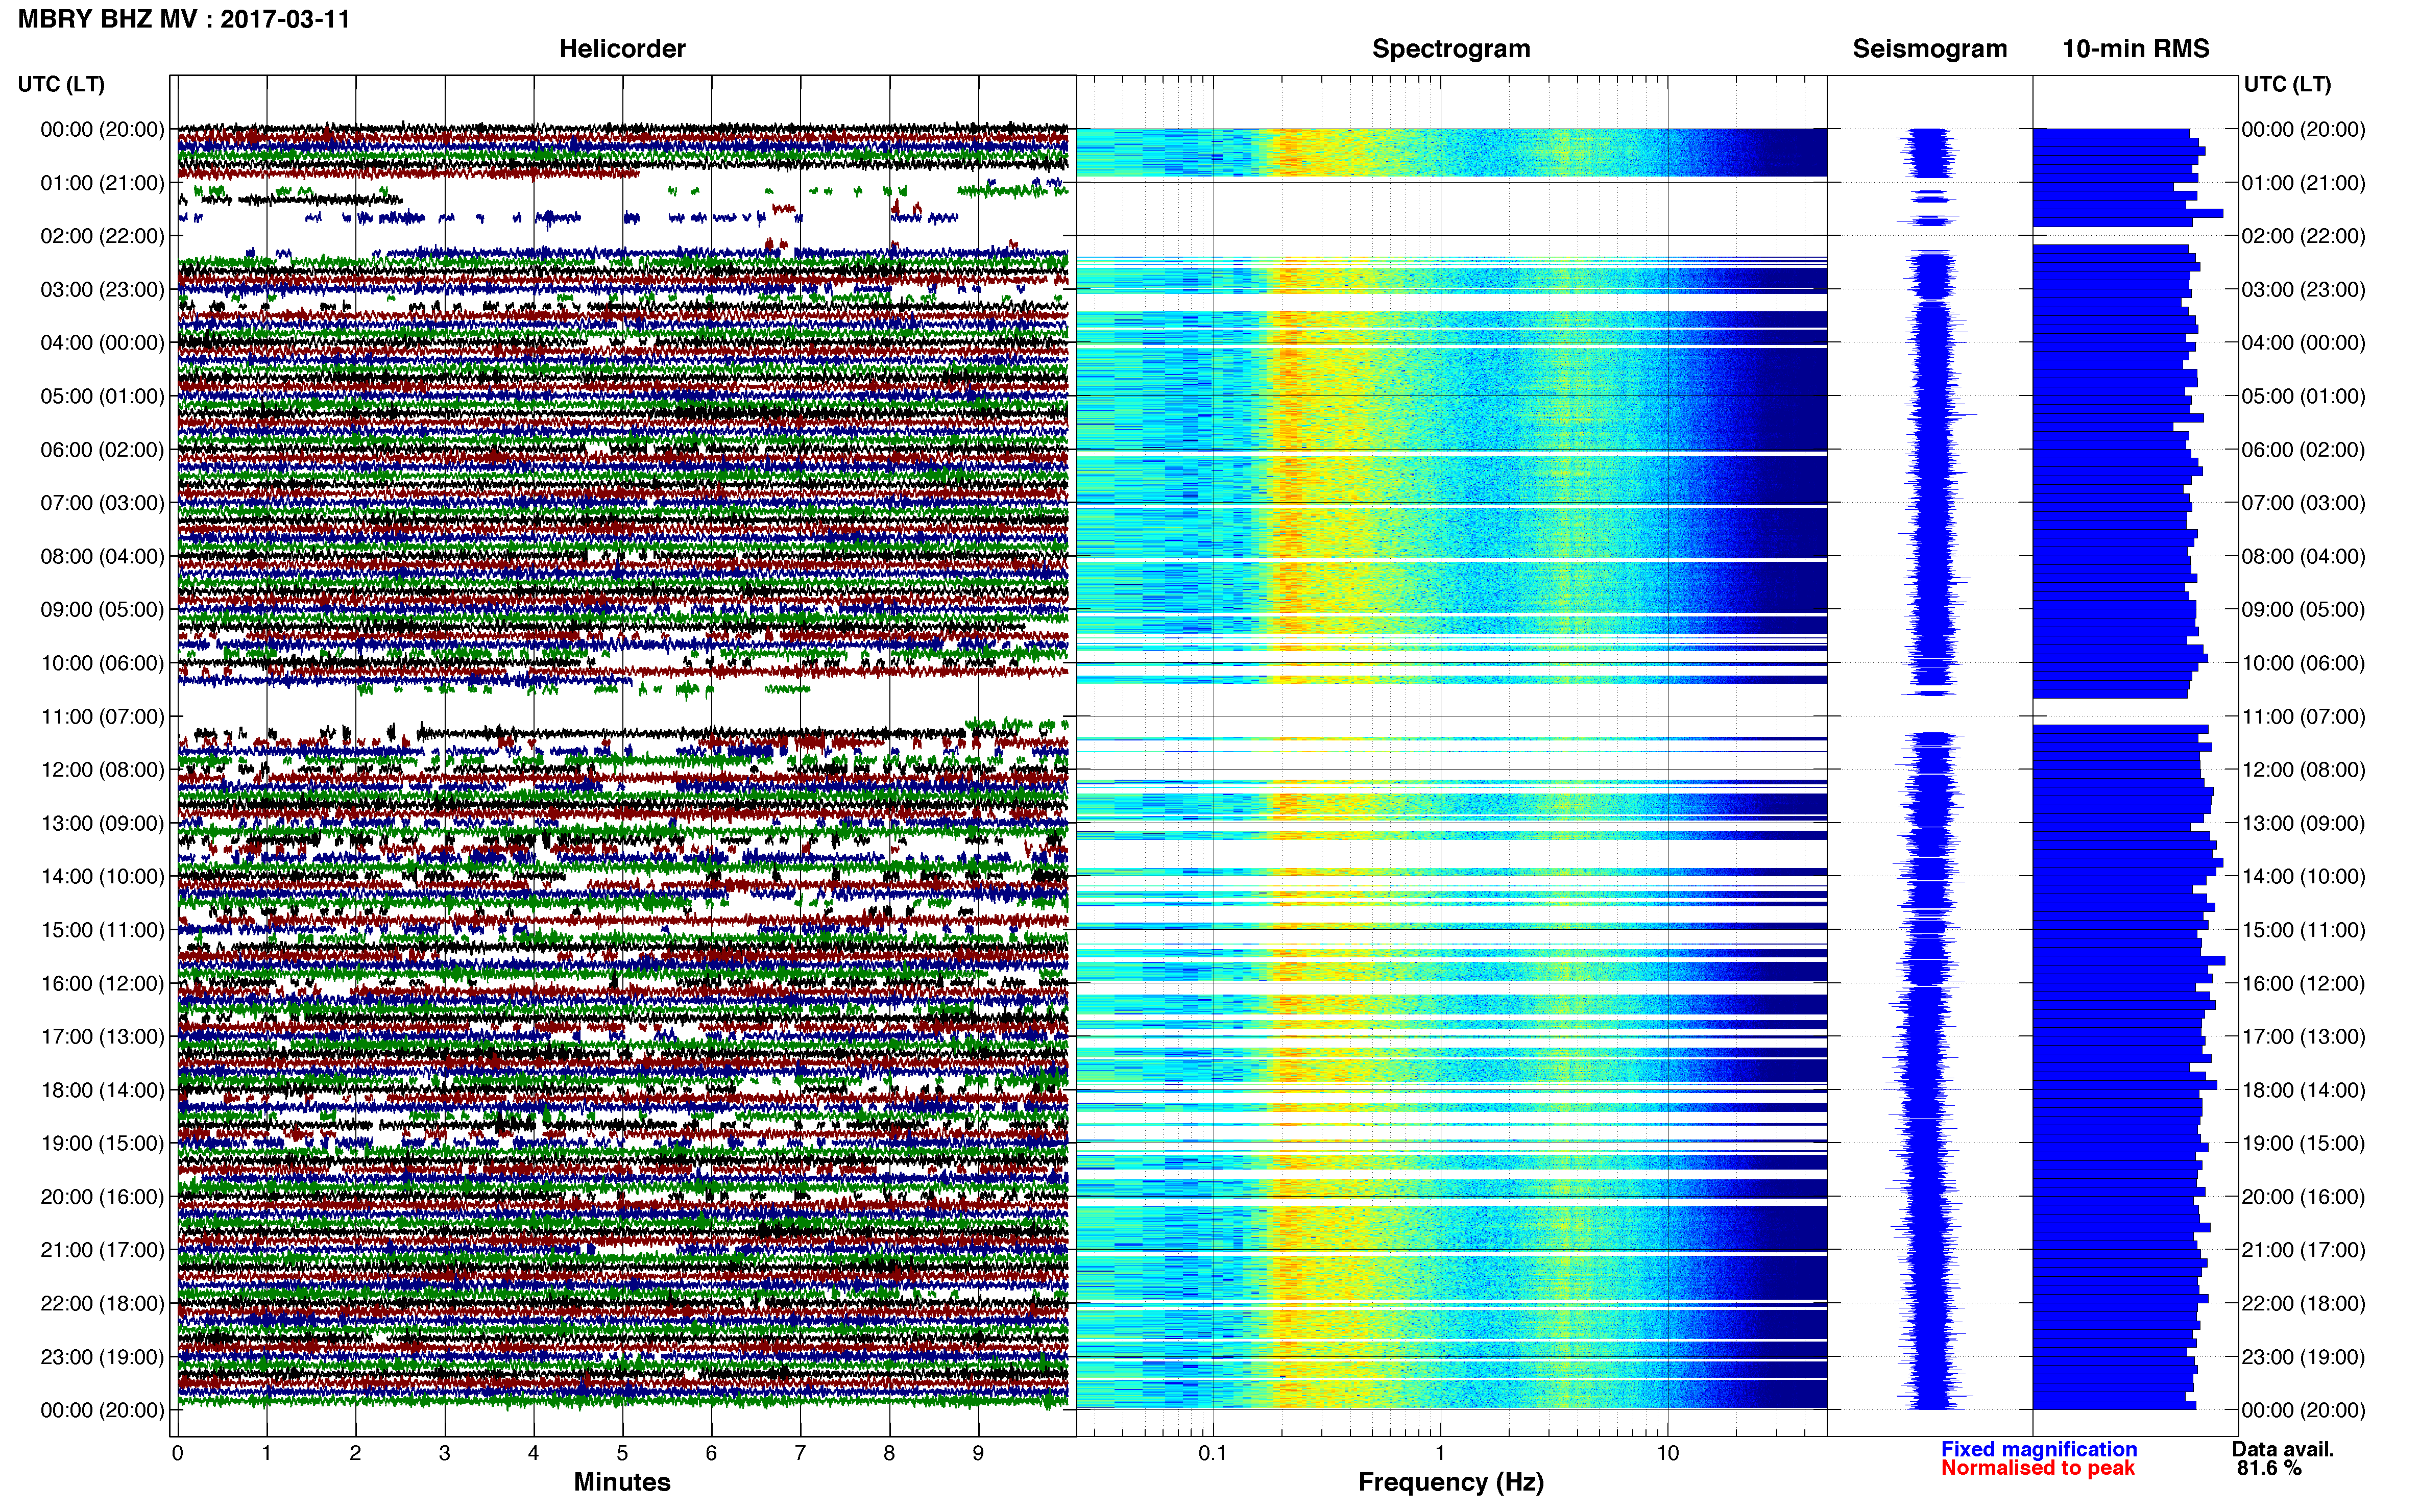Click the Fixed magnification legend text
The height and width of the screenshot is (1512, 2420).
(2039, 1449)
